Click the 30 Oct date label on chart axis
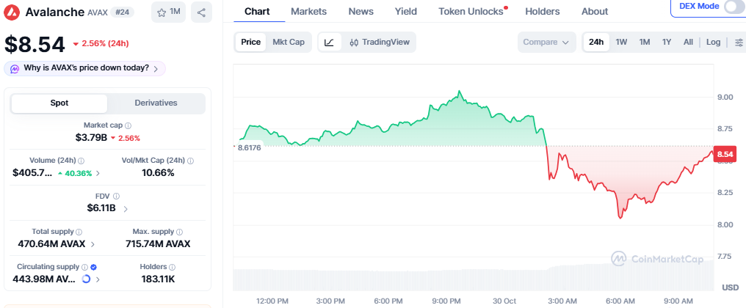This screenshot has width=746, height=308. [x=504, y=301]
